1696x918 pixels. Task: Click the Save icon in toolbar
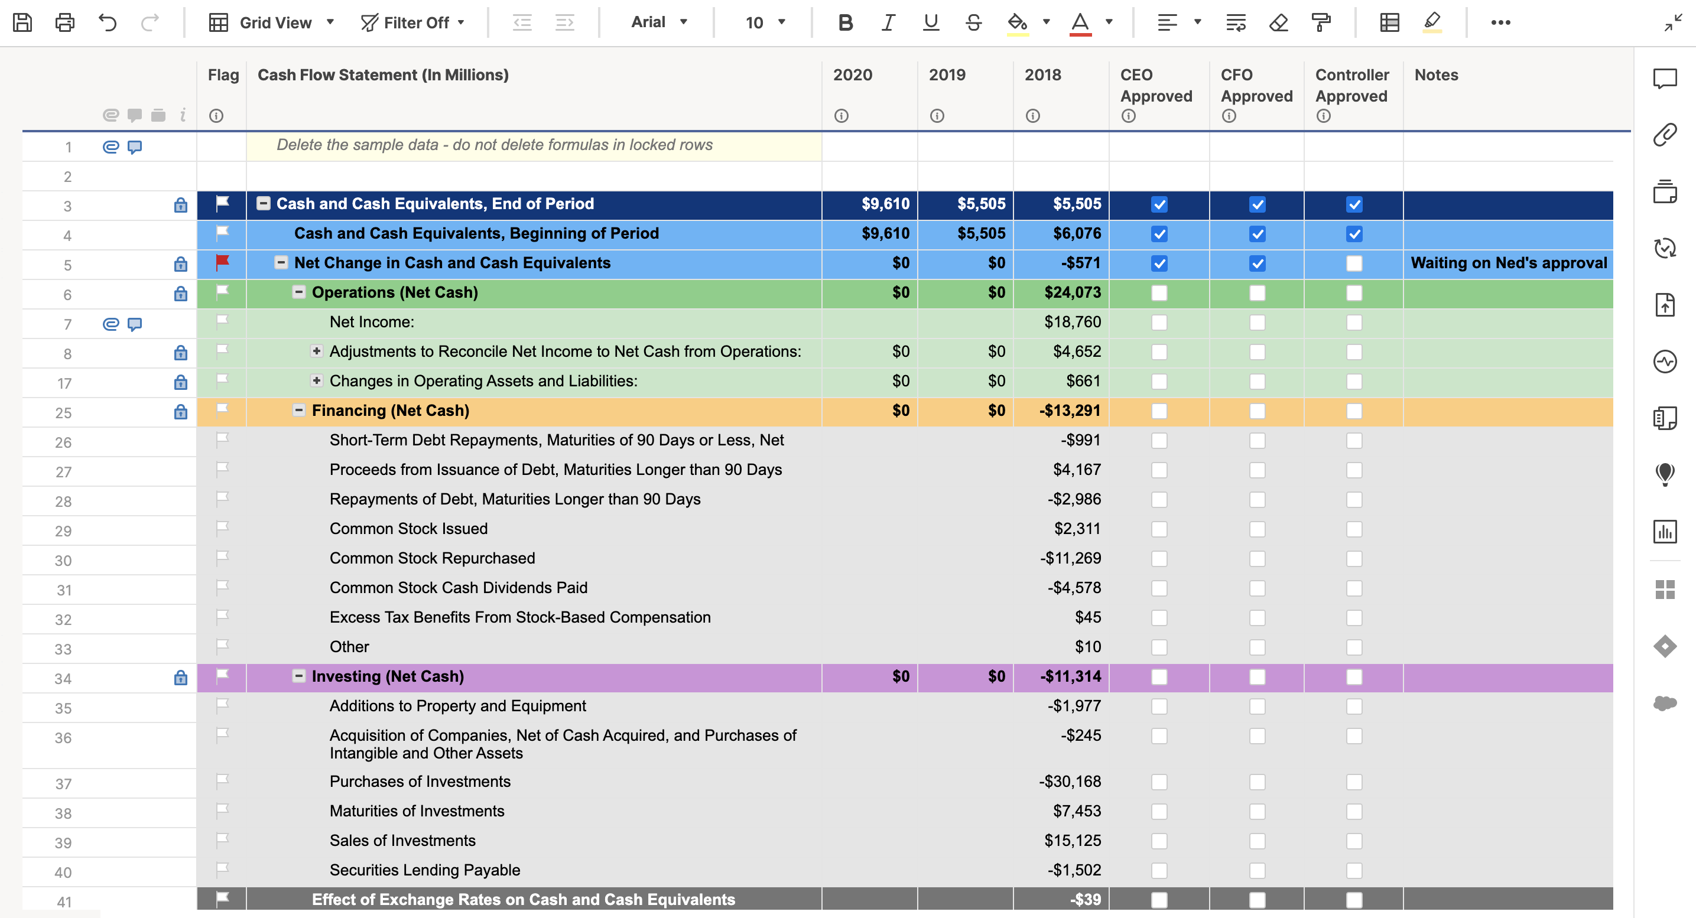coord(22,22)
